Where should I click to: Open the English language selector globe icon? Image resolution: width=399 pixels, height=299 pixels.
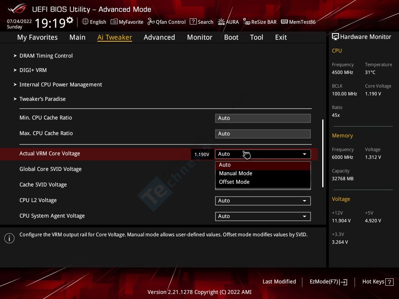click(85, 22)
